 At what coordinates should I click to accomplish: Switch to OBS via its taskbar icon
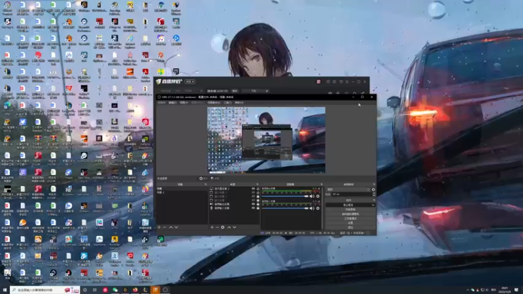(x=165, y=290)
